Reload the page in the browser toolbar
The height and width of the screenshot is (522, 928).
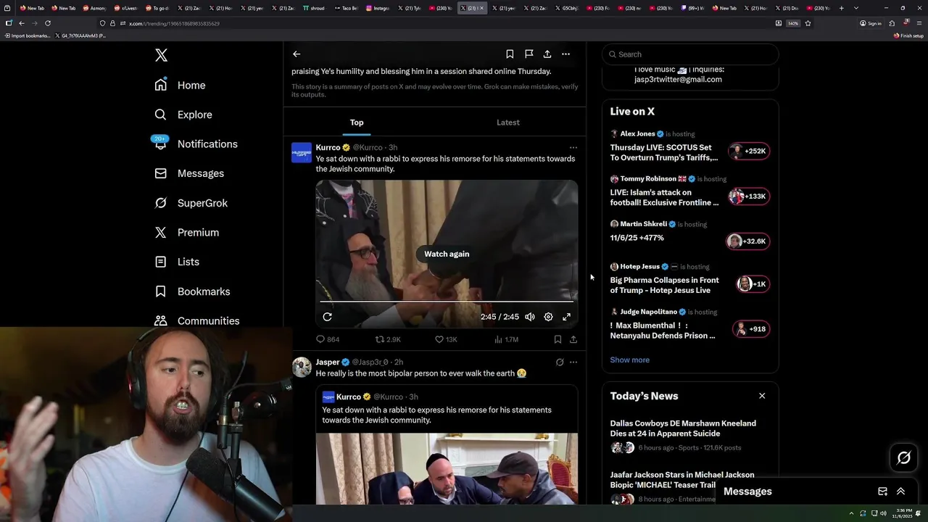tap(48, 23)
